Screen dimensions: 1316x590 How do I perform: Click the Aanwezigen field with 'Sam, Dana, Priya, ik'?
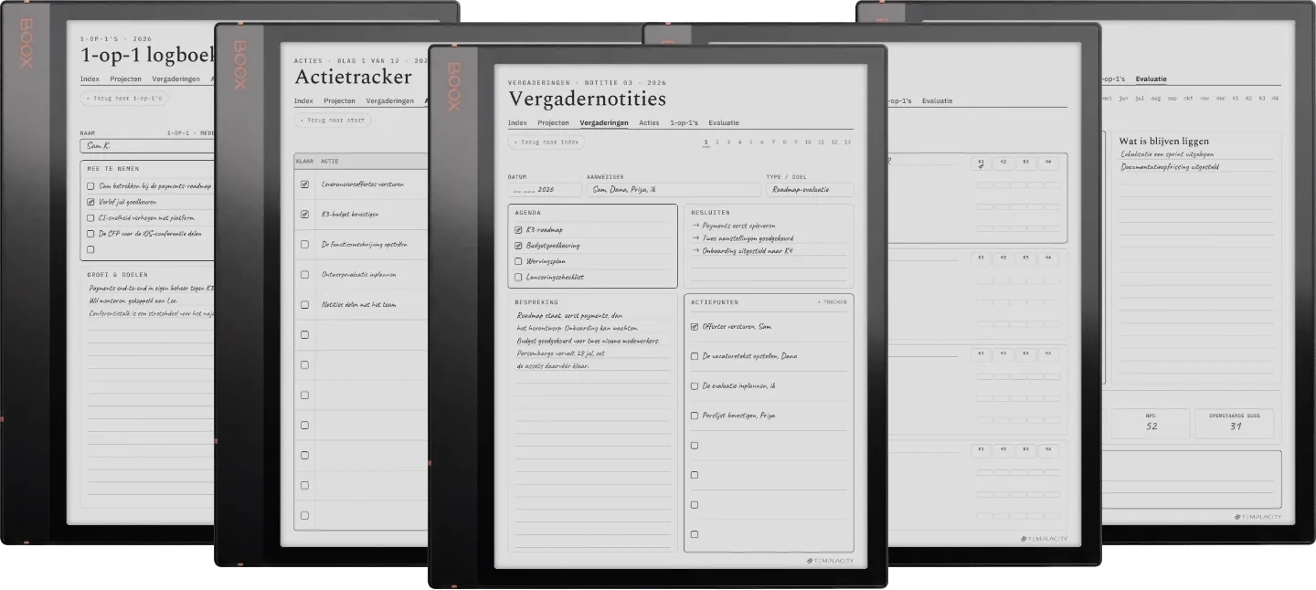click(674, 190)
